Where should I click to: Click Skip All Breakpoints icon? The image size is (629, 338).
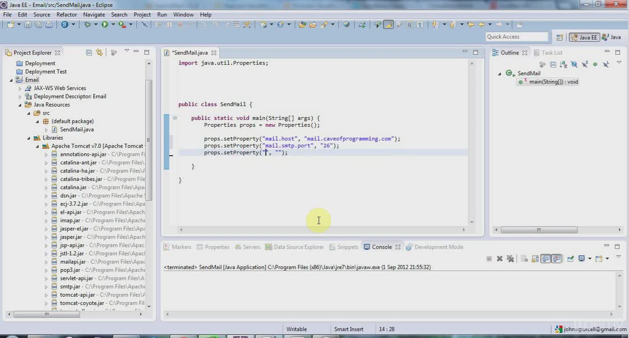[x=145, y=24]
